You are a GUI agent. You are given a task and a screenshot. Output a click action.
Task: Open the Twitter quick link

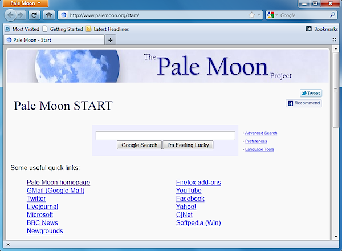[36, 199]
